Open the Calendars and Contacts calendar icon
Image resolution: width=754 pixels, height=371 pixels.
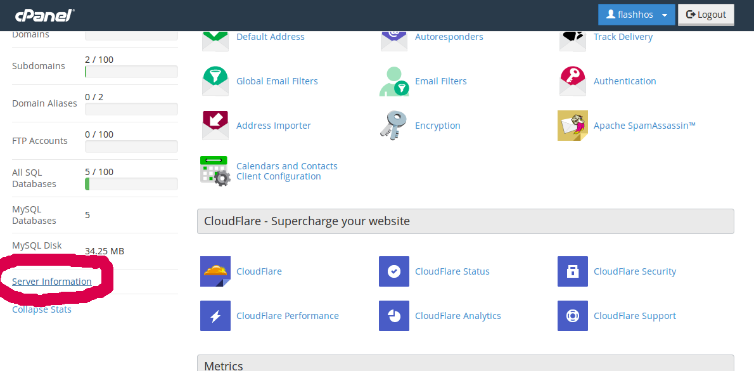click(215, 171)
